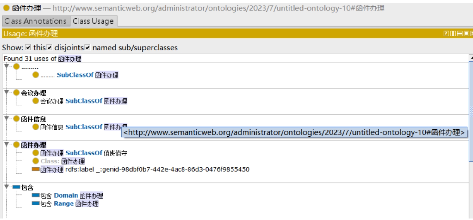Click the blue property icon beside 包含 group
Image resolution: width=473 pixels, height=220 pixels.
(x=17, y=187)
